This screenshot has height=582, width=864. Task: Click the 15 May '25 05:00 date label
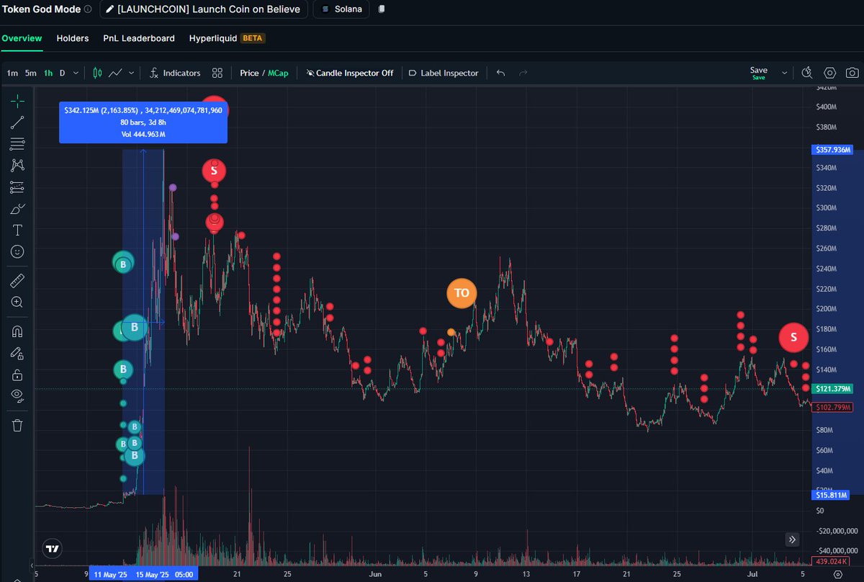coord(166,575)
